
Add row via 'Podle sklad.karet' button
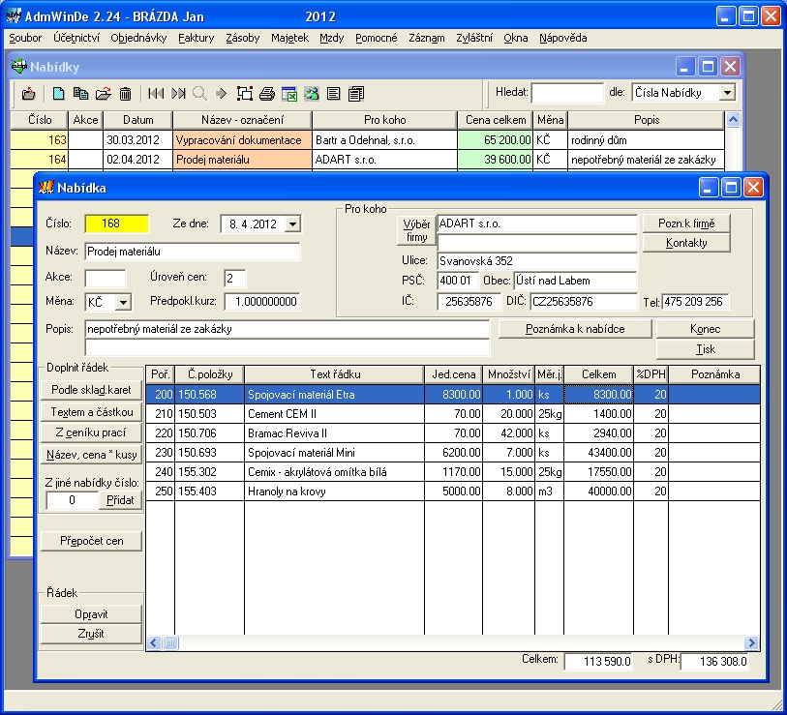91,390
